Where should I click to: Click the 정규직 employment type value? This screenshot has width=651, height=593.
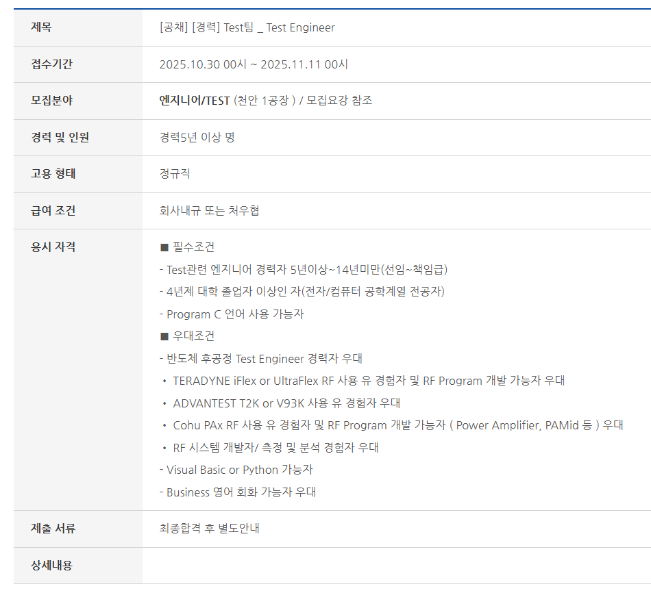coord(175,174)
